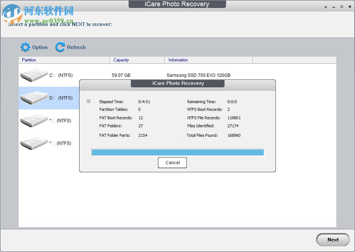Collapse the scan statistics with the minus expander
The height and width of the screenshot is (252, 355).
[x=88, y=102]
